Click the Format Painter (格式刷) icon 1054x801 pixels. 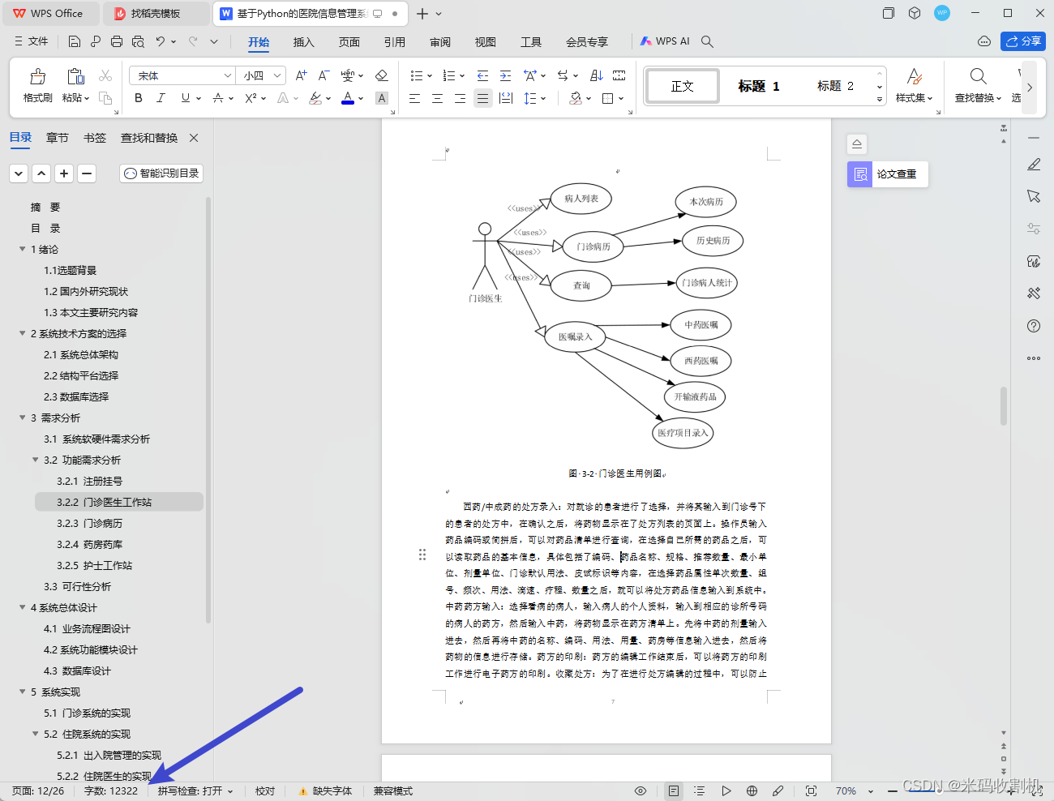pyautogui.click(x=37, y=76)
